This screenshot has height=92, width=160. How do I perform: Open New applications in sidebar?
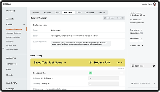12,49
